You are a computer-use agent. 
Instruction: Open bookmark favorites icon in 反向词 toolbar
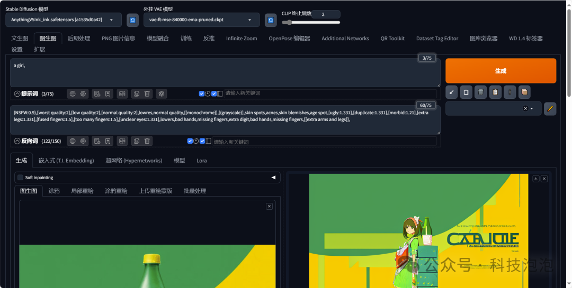point(108,141)
